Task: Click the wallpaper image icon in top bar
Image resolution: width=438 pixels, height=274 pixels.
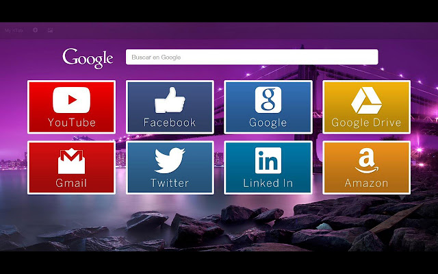Action: tap(50, 30)
